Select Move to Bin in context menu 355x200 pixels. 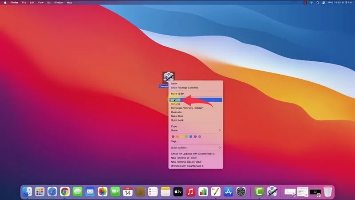point(177,94)
